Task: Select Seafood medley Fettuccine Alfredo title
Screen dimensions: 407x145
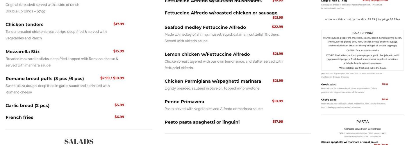Action: pyautogui.click(x=205, y=27)
